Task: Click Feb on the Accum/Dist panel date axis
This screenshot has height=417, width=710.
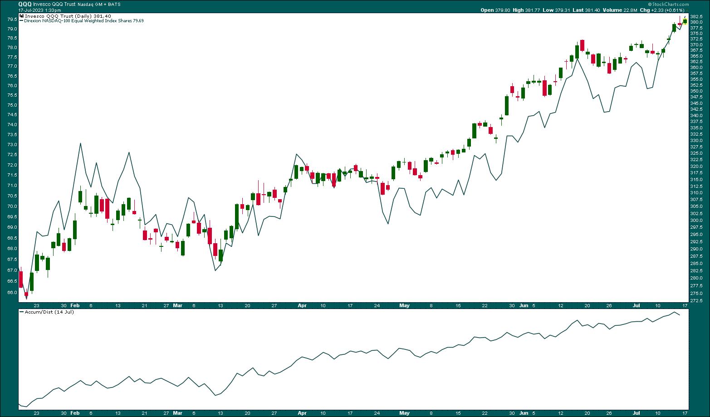Action: (75, 413)
